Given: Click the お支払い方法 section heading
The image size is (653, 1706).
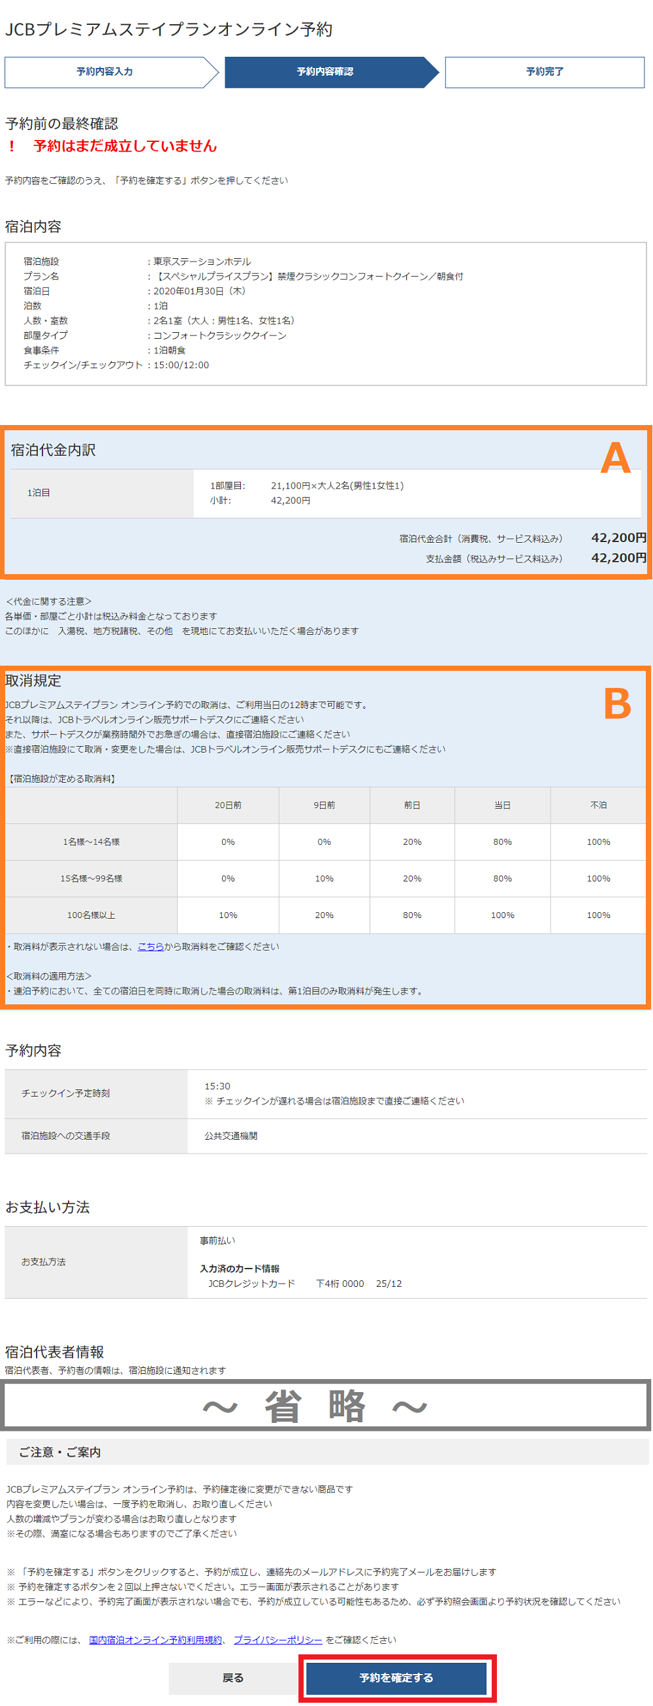Looking at the screenshot, I should pos(47,1207).
